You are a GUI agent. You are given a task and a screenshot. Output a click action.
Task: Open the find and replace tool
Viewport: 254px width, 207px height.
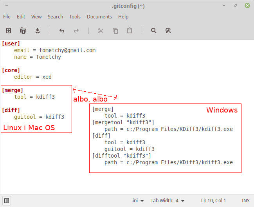[168, 31]
